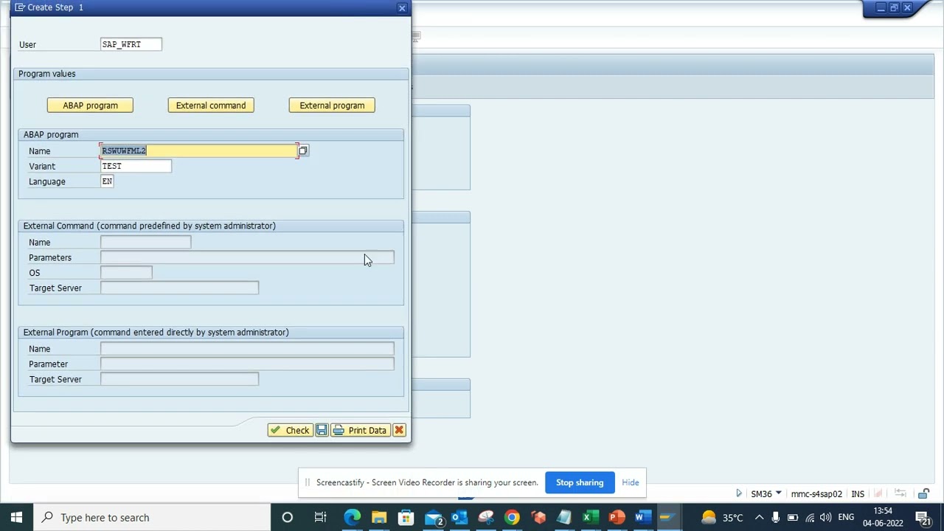Click the External Program Name field
944x531 pixels.
(247, 349)
